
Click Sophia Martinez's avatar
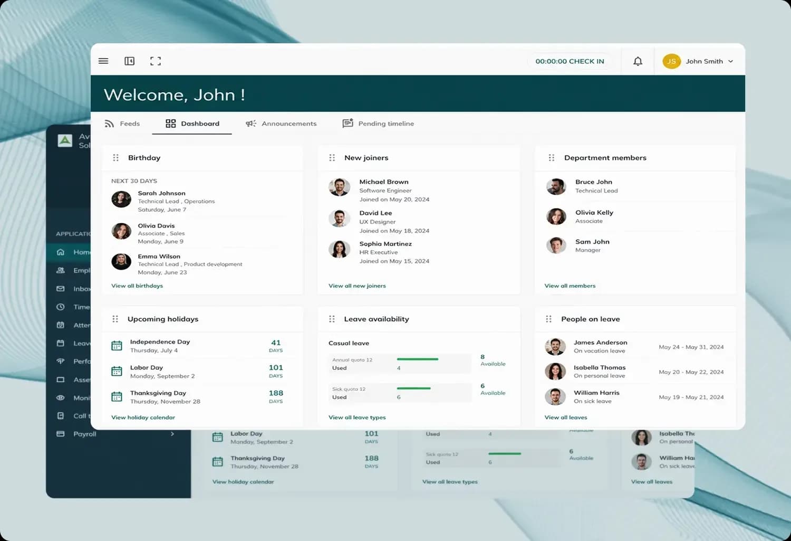[x=339, y=249]
